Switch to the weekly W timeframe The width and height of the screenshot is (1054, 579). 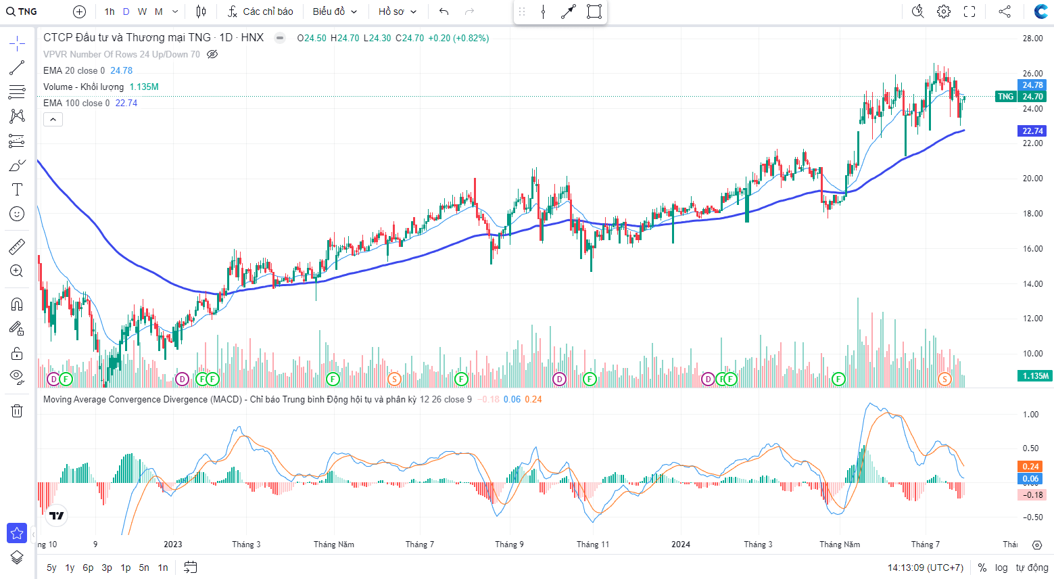pyautogui.click(x=142, y=11)
